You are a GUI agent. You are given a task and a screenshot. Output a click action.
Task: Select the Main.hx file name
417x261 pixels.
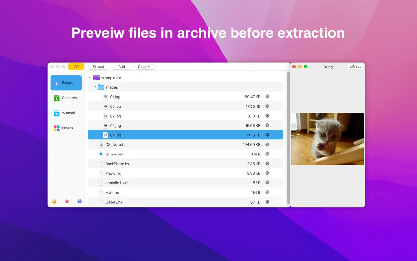(112, 193)
